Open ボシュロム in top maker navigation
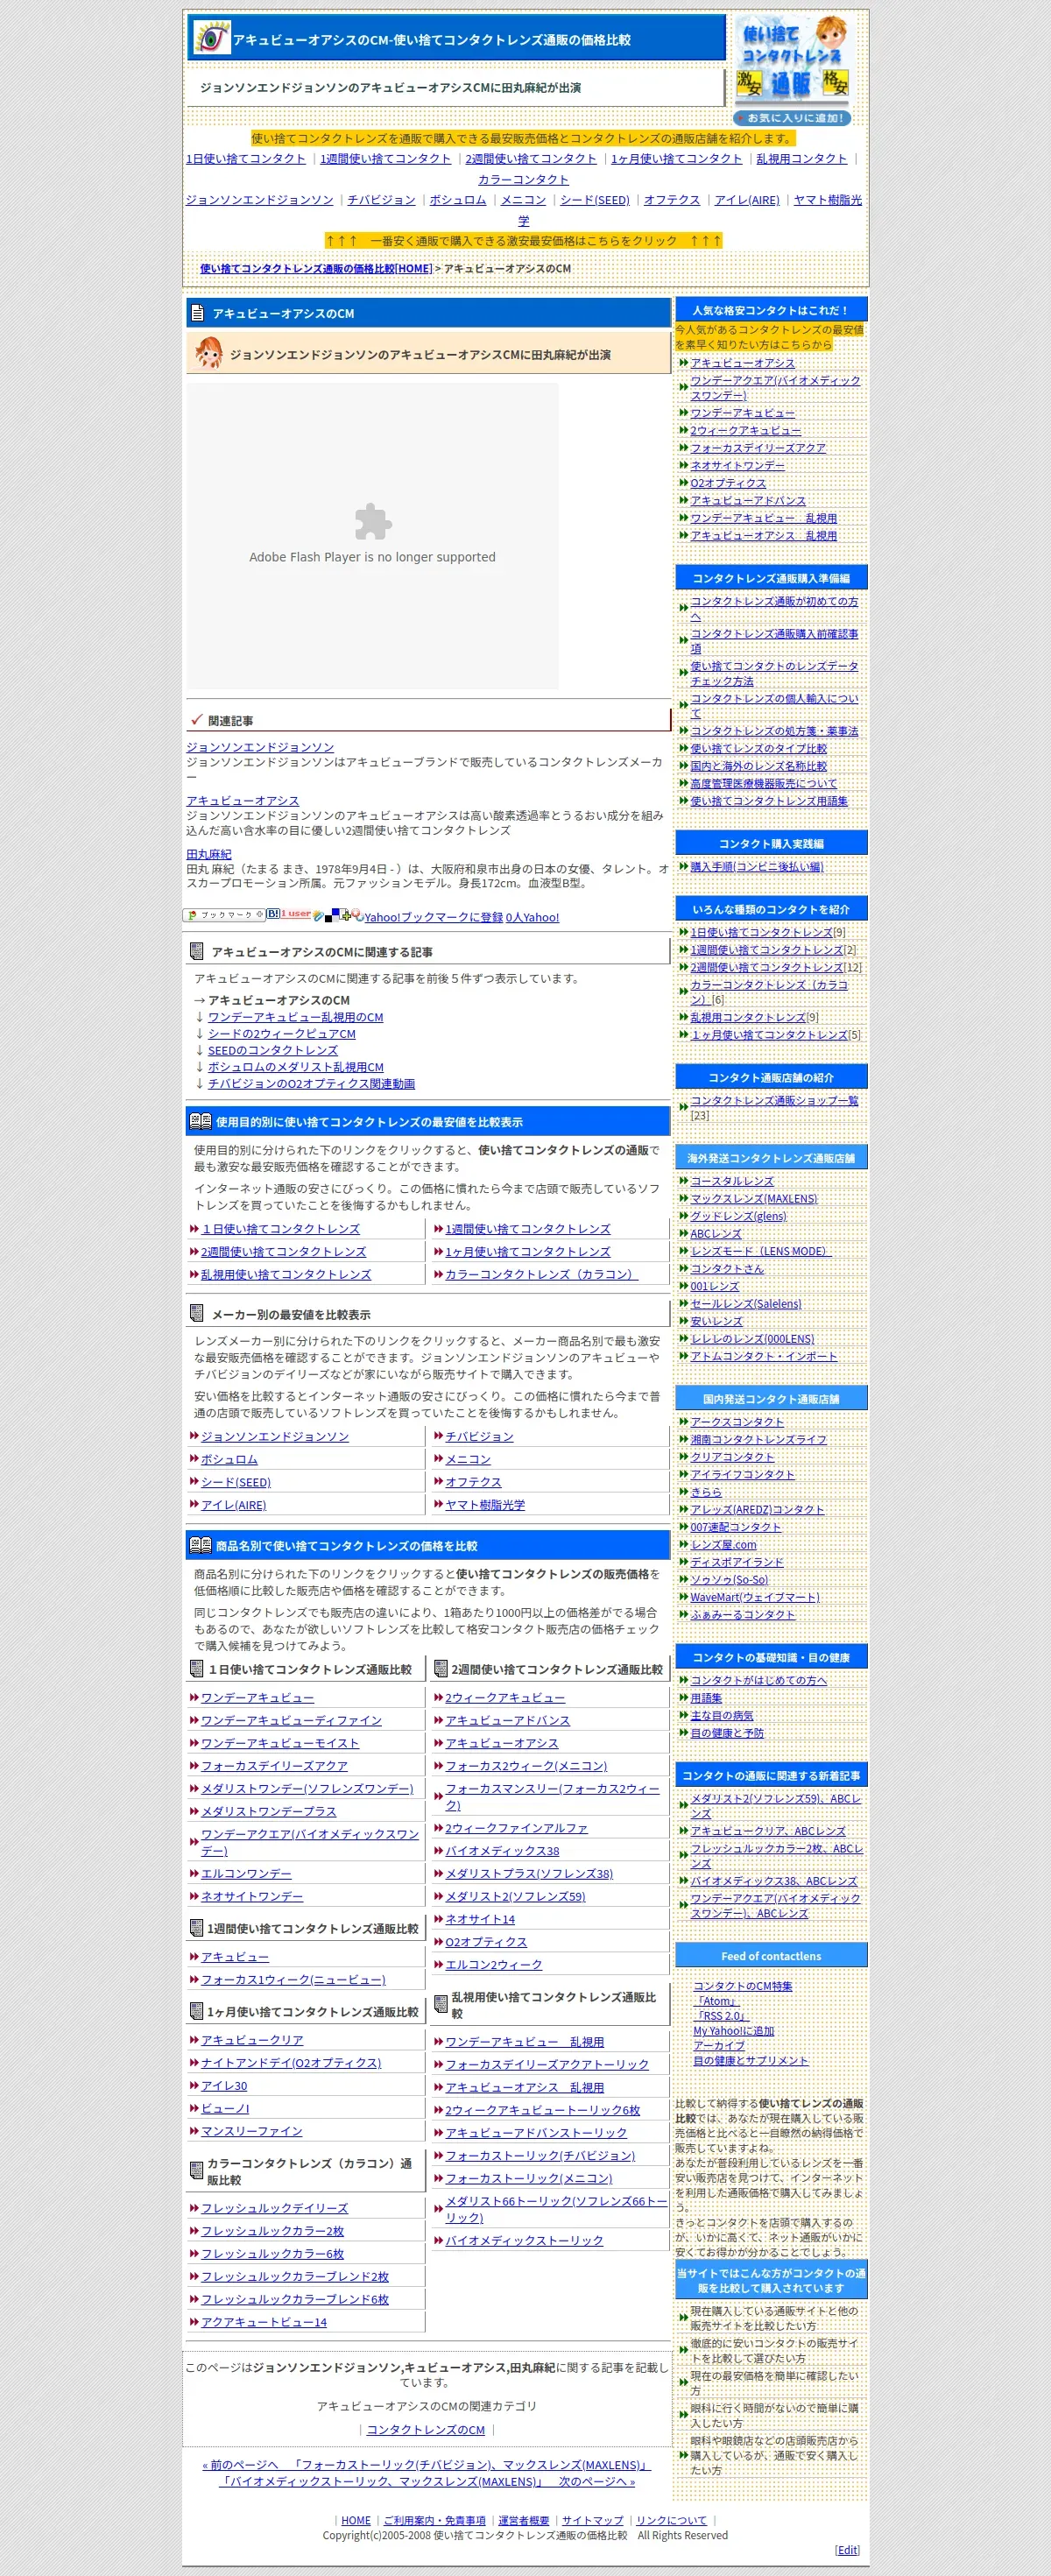1051x2576 pixels. (457, 199)
